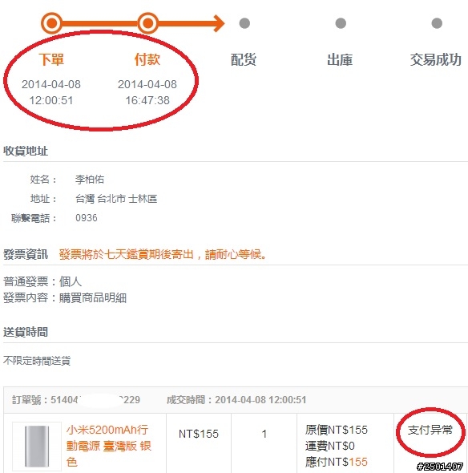Viewport: 468px width, 473px height.
Task: Select the 下單 step label
Action: [51, 59]
